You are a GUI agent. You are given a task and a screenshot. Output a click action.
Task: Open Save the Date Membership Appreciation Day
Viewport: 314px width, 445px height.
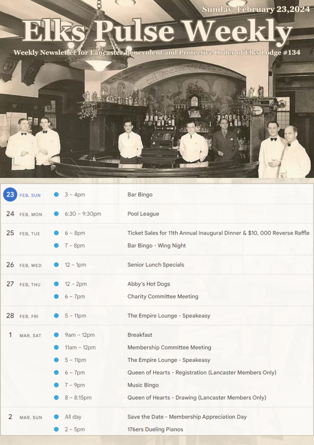click(x=187, y=417)
